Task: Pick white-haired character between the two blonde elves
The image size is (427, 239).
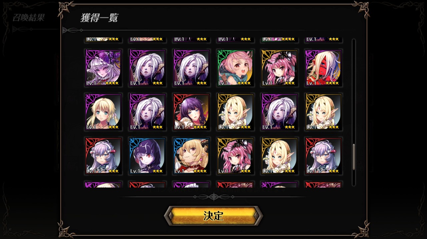Action: coord(280,112)
